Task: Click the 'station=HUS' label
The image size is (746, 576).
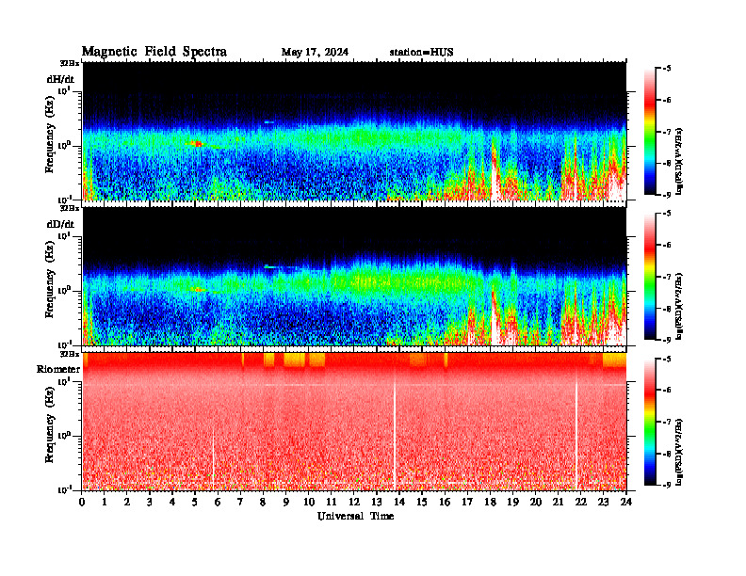Action: (421, 53)
